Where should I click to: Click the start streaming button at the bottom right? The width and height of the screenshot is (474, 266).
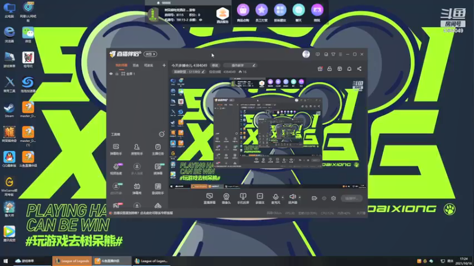[x=351, y=199]
